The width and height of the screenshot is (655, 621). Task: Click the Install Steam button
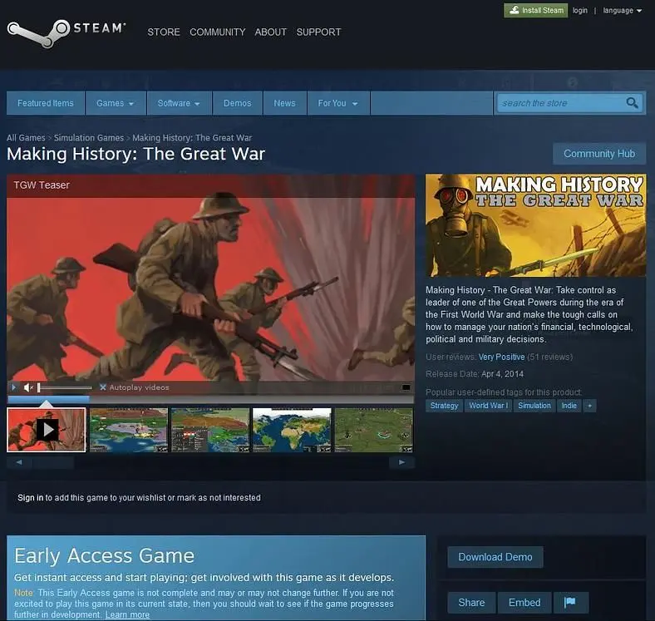[x=535, y=11]
